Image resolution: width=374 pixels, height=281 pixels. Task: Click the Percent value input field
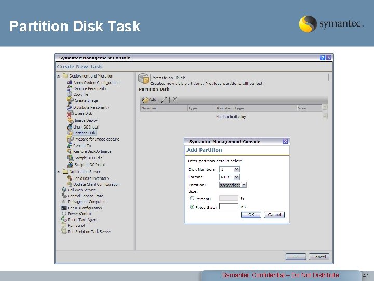tap(229, 198)
